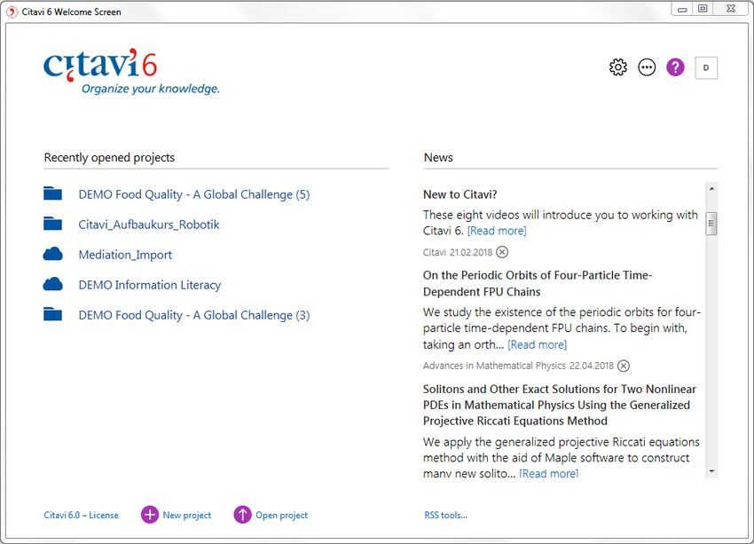Open the purple help question mark
The width and height of the screenshot is (754, 544).
pos(675,67)
